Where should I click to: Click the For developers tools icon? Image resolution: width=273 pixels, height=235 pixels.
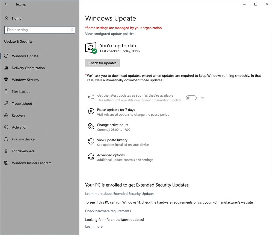click(x=6, y=151)
